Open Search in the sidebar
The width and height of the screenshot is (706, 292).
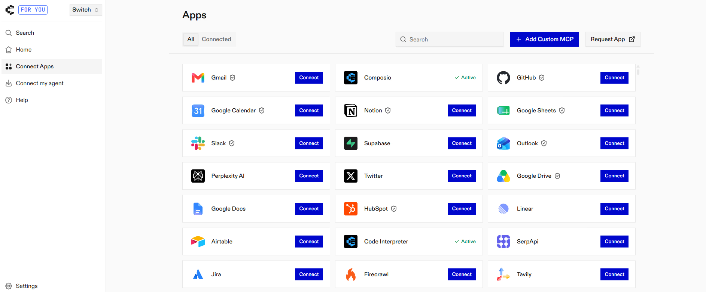tap(52, 33)
